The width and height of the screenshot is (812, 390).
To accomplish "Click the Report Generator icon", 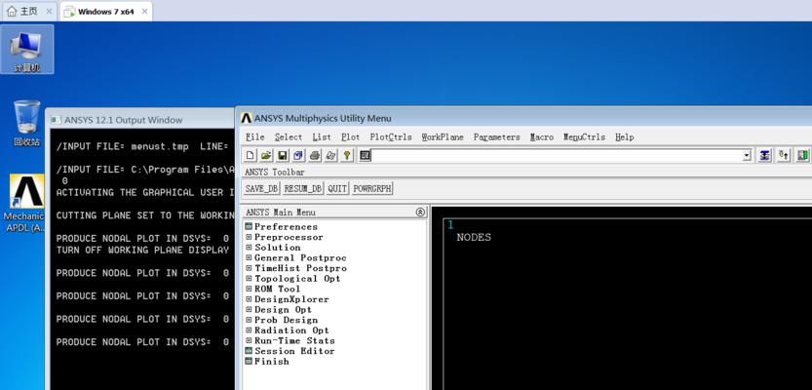I will tap(330, 155).
